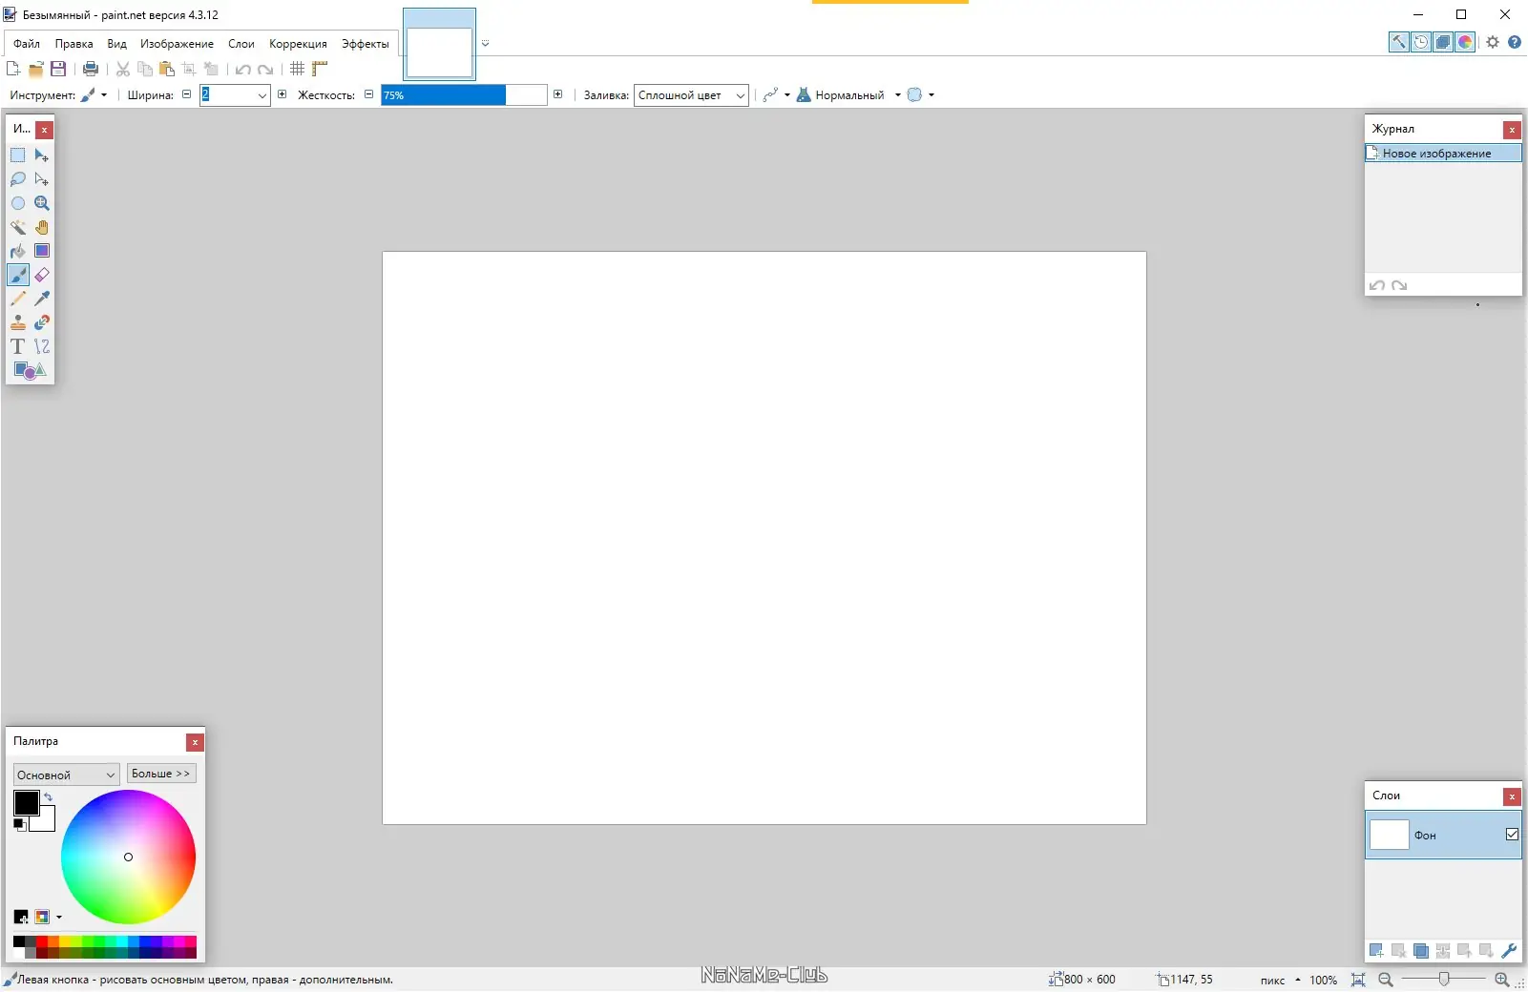Open layer properties wrench in Слои panel
1528x992 pixels.
[1509, 950]
